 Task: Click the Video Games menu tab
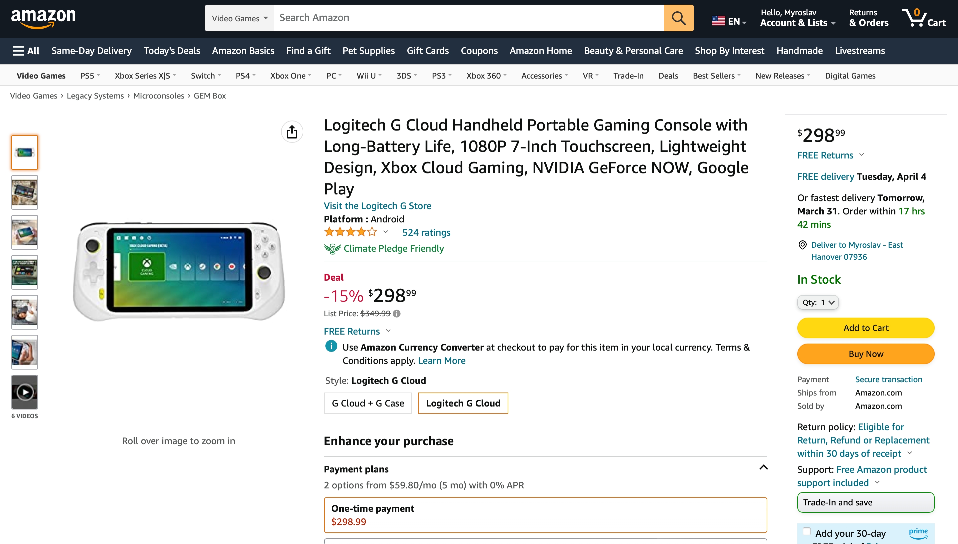click(x=41, y=75)
